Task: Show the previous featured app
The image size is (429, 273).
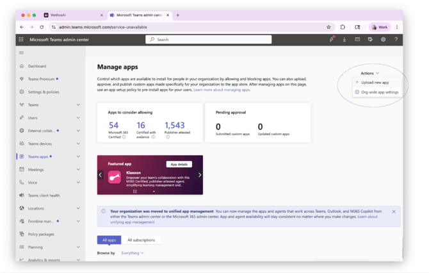Action: 101,175
